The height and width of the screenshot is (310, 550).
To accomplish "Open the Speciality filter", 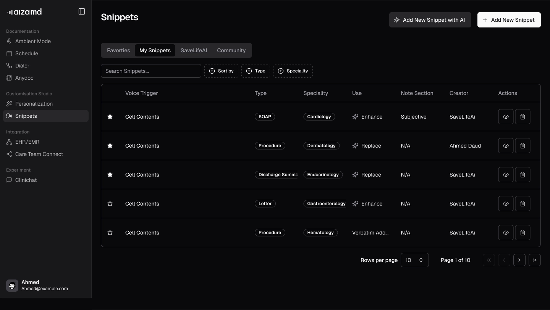I will click(x=293, y=71).
